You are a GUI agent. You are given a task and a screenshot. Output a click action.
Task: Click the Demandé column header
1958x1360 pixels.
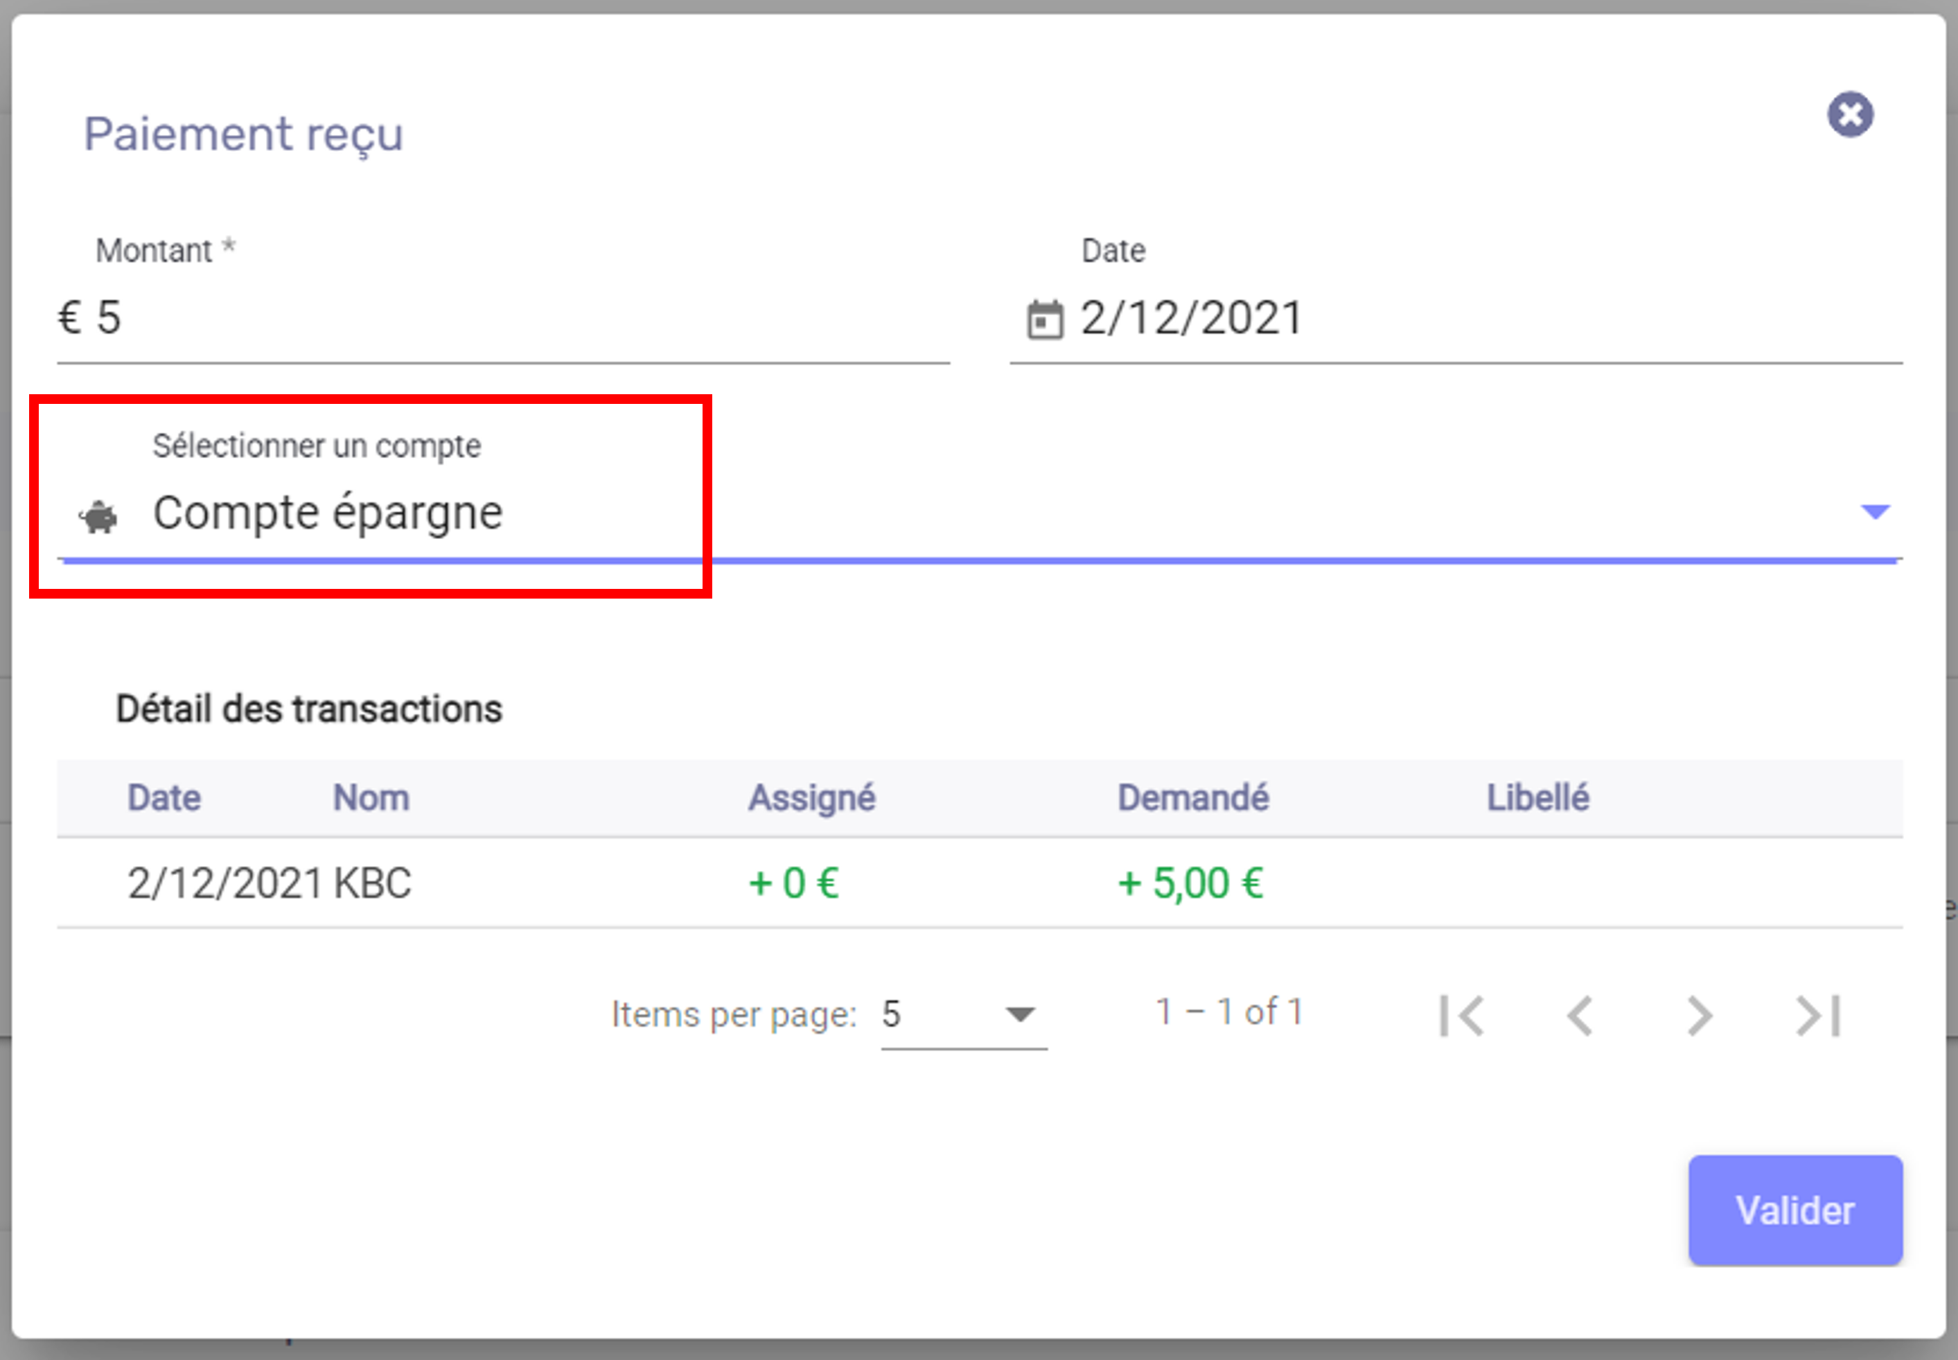(1193, 797)
